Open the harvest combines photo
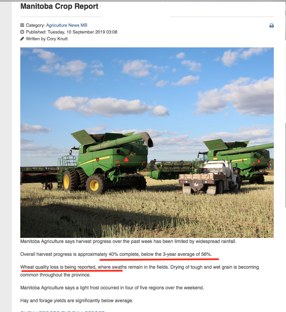 coord(147,142)
